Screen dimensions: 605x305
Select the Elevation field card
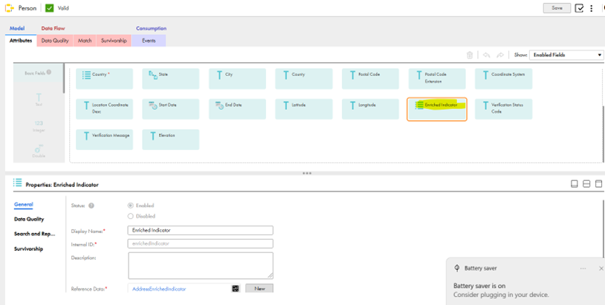click(x=170, y=140)
